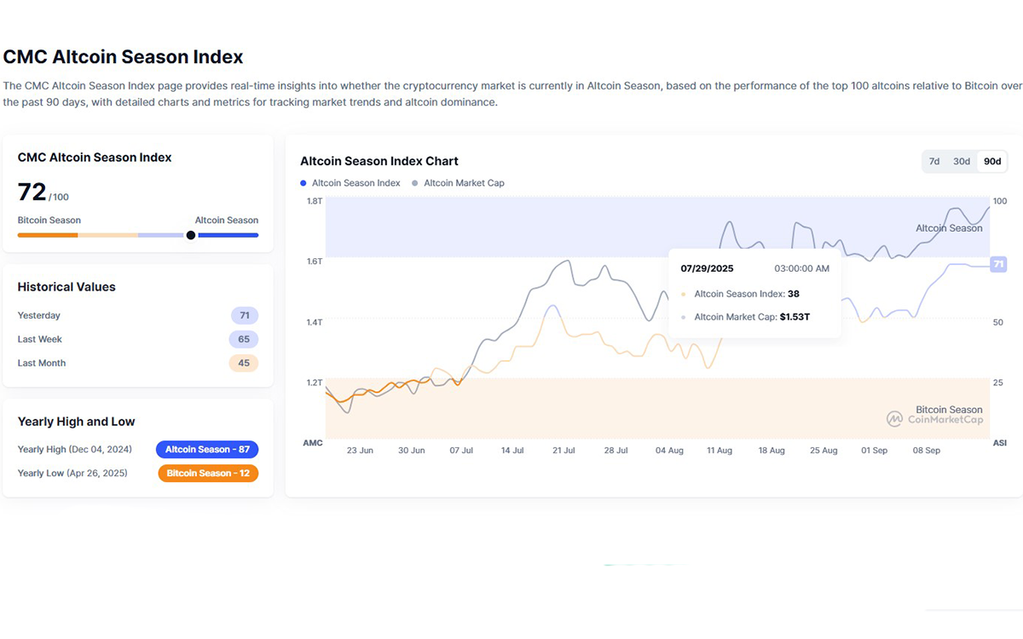1023x639 pixels.
Task: Click the gray dot beside Altcoin Market Cap tooltip row
Action: click(x=685, y=316)
